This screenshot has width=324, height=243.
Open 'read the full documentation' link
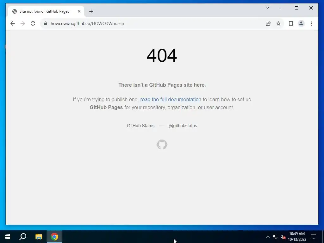(x=171, y=100)
